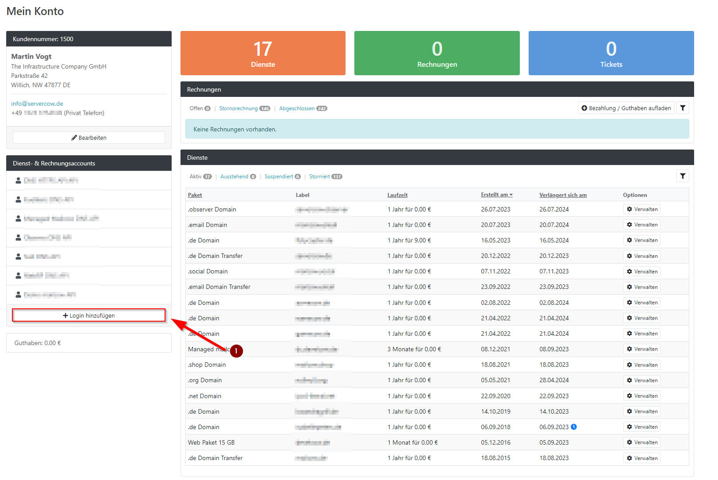Click Verwalten for .de Domain Transfer 18.08.2015

click(x=642, y=458)
